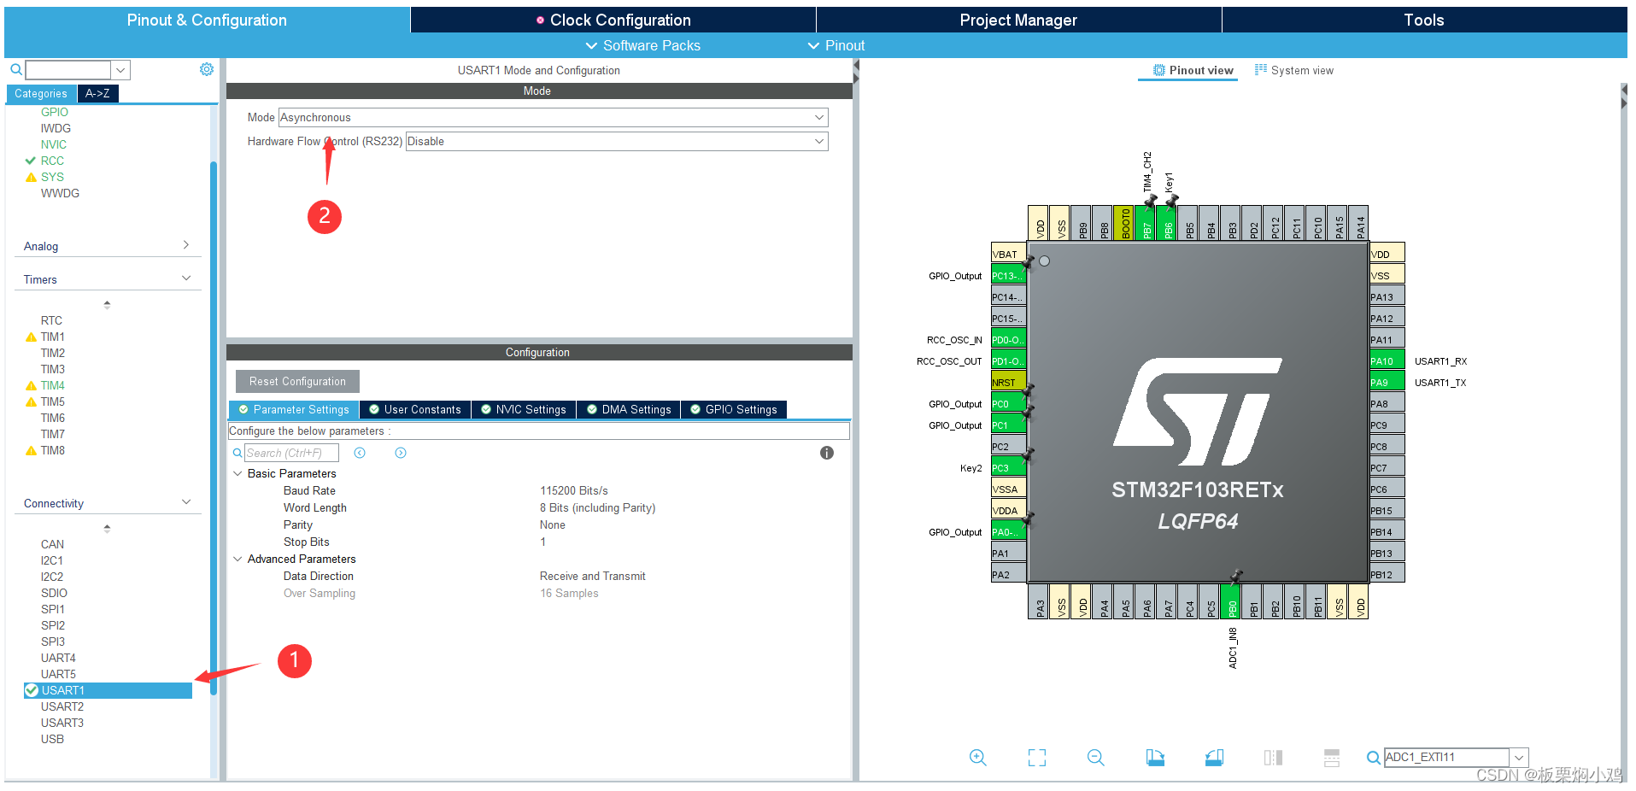Image resolution: width=1636 pixels, height=791 pixels.
Task: Click the Reset Configuration button
Action: (297, 381)
